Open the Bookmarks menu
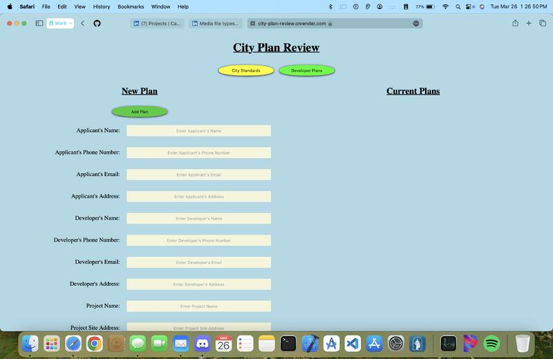The height and width of the screenshot is (359, 553). tap(131, 6)
